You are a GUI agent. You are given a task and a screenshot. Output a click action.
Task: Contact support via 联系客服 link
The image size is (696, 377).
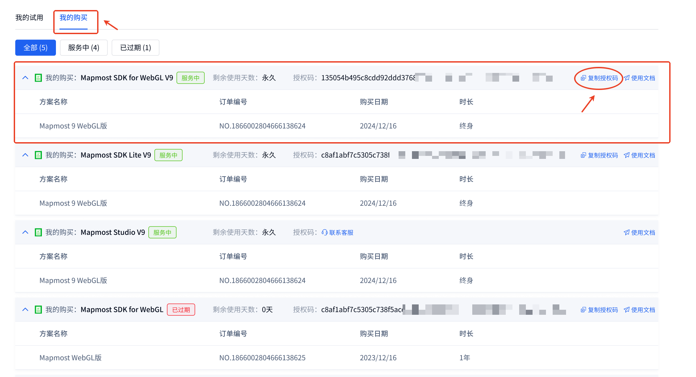tap(338, 232)
